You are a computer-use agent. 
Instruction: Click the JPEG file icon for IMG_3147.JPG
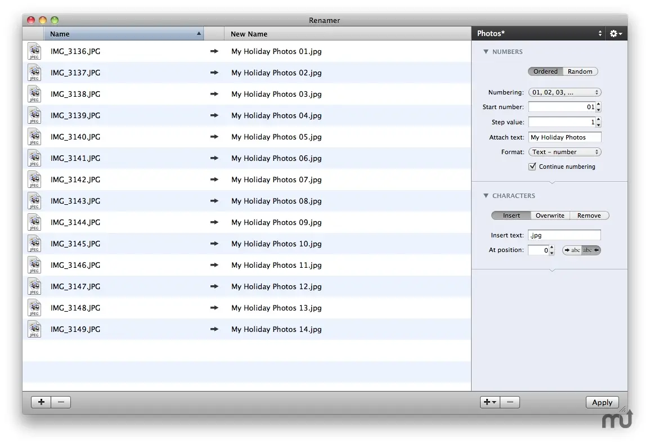pyautogui.click(x=34, y=286)
